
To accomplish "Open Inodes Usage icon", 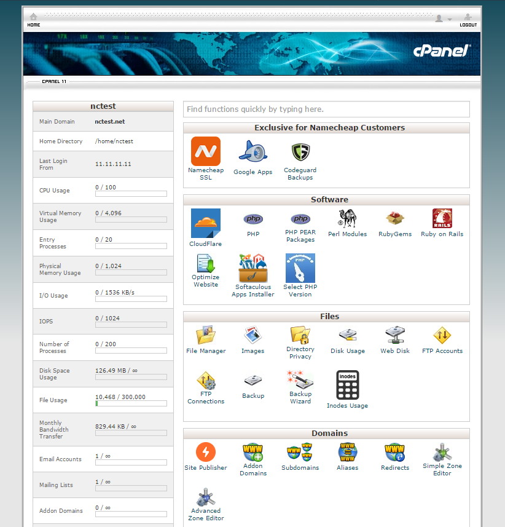I will [347, 385].
